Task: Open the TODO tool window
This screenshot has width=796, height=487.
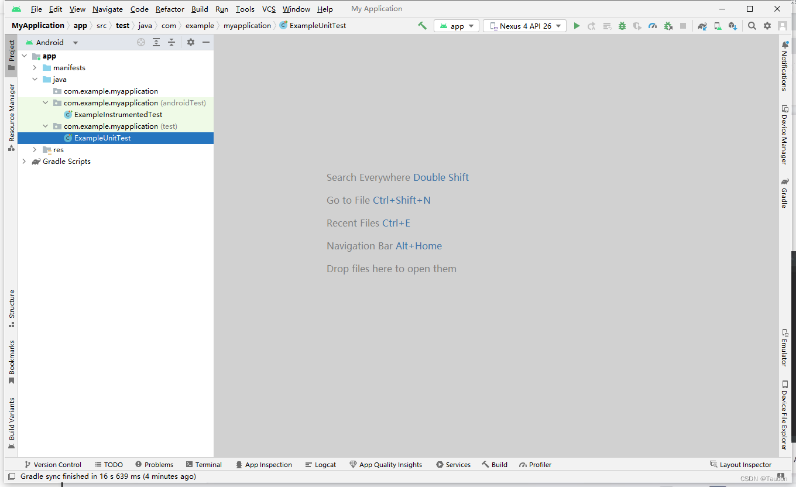Action: point(109,465)
